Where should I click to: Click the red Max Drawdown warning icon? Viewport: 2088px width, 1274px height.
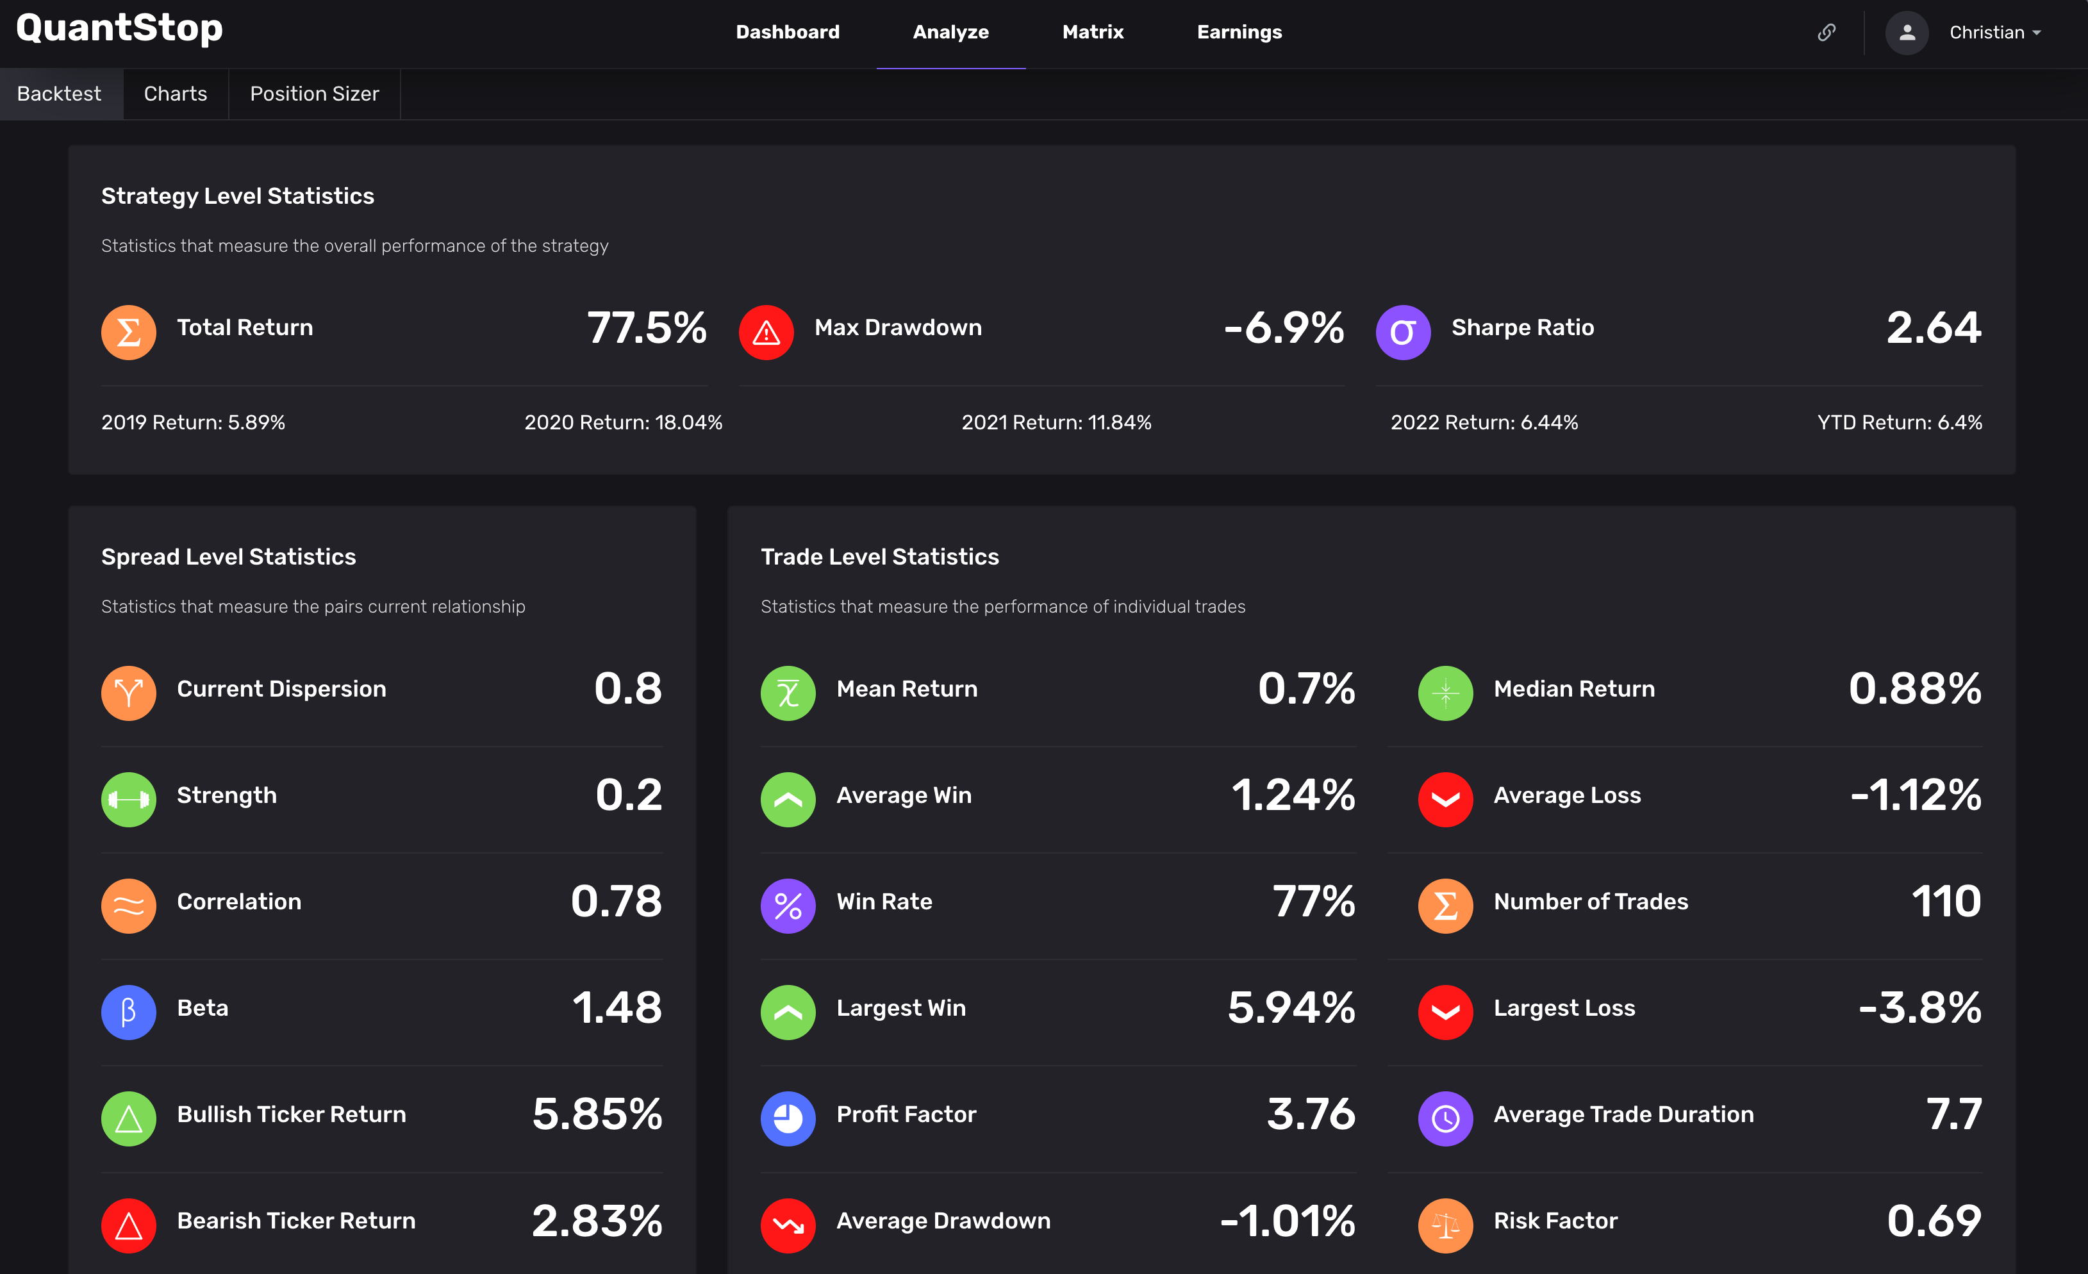click(x=765, y=332)
